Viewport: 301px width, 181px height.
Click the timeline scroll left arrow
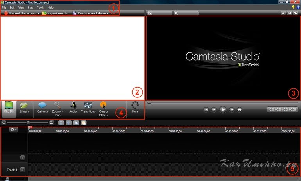[x=30, y=179]
